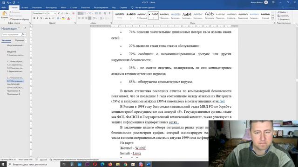This screenshot has height=167, width=298.
Task: Click the Save icon in the title bar
Action: (3, 2)
